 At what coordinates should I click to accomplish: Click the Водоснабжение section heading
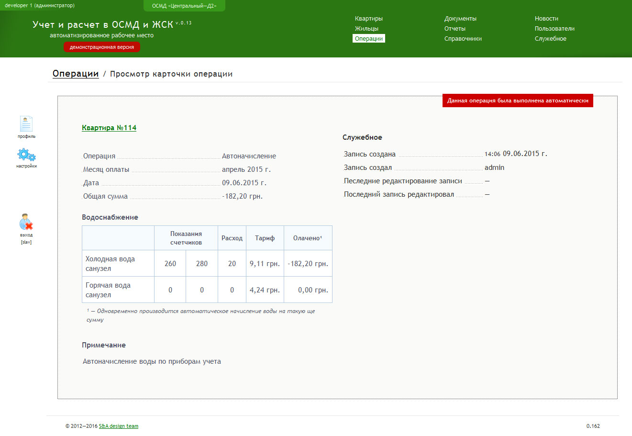pyautogui.click(x=110, y=217)
